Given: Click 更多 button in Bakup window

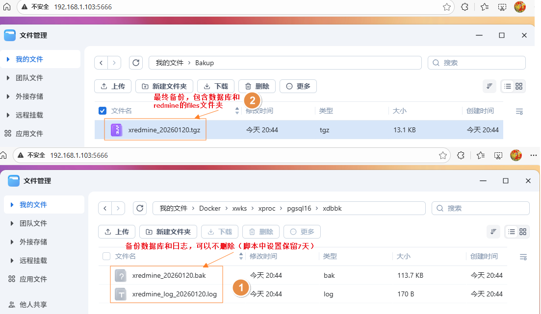Looking at the screenshot, I should click(298, 86).
